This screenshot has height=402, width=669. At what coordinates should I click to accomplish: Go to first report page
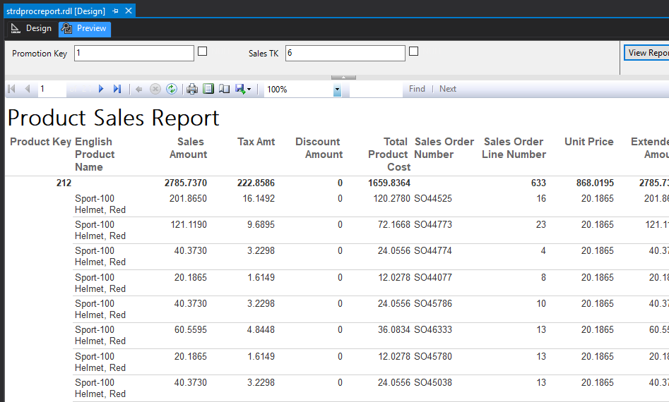(x=12, y=89)
